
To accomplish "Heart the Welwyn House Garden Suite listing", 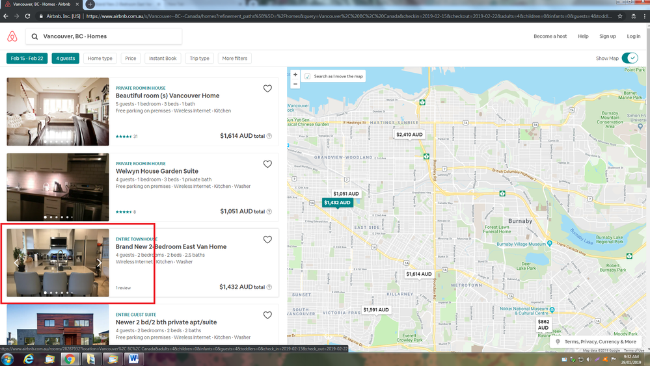I will (267, 164).
